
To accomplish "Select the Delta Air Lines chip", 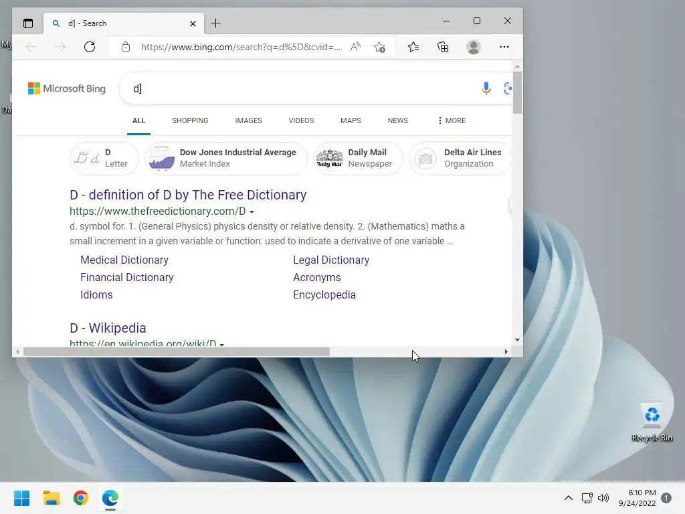I will click(x=460, y=158).
